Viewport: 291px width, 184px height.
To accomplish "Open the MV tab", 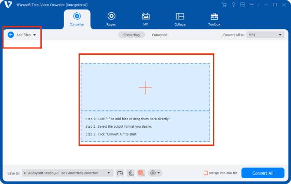I will 145,19.
